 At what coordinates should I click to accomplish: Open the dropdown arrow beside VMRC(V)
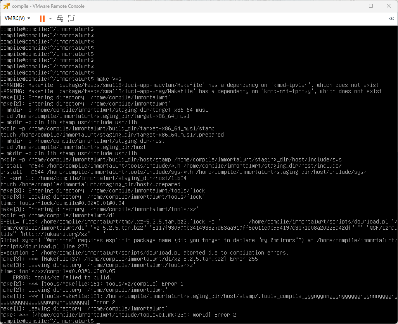coord(29,18)
